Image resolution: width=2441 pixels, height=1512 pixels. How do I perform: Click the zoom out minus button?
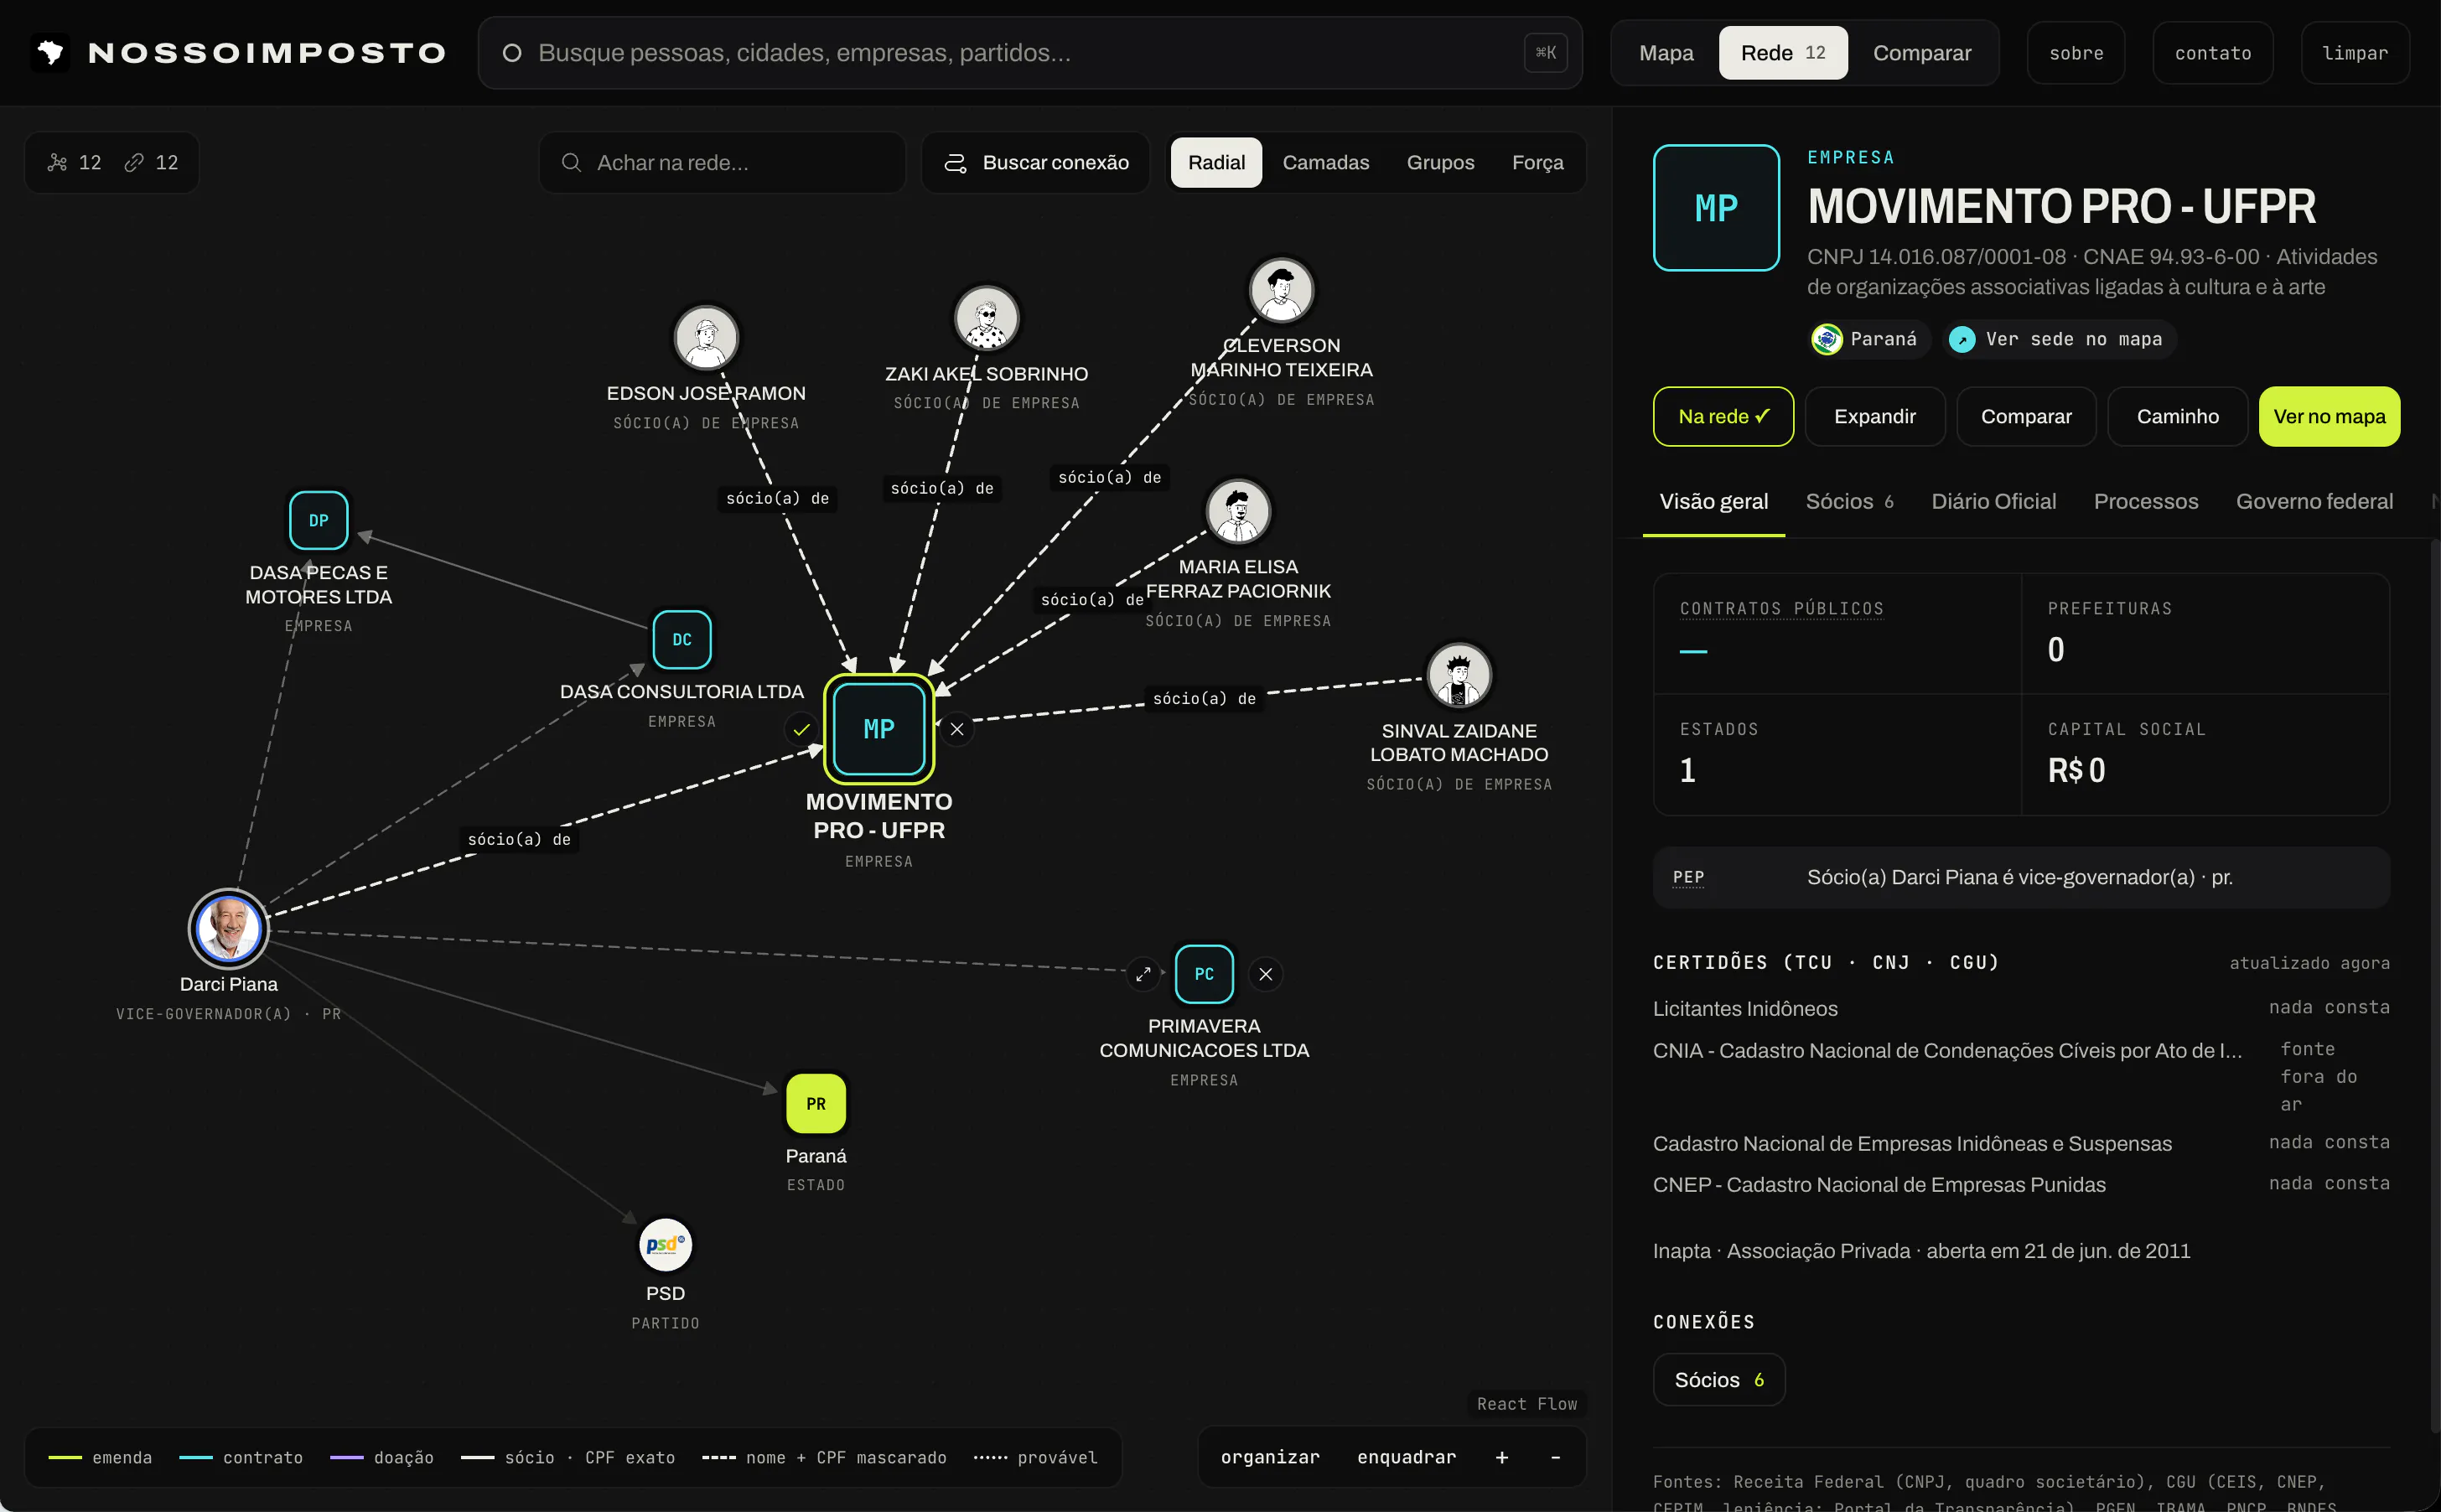(x=1555, y=1457)
